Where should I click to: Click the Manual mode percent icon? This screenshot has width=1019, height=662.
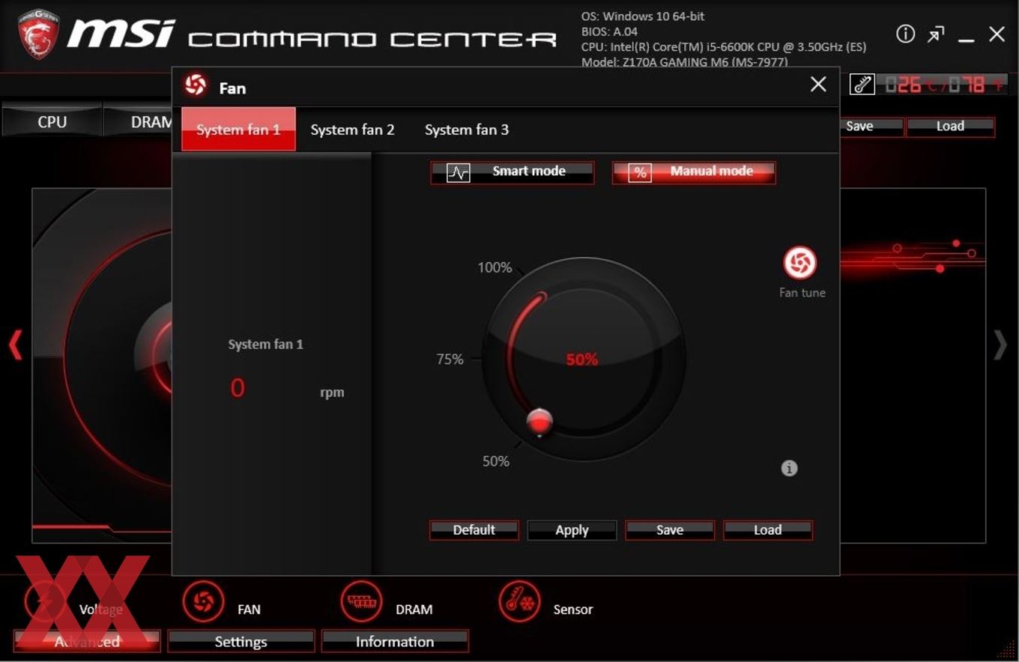(x=639, y=173)
